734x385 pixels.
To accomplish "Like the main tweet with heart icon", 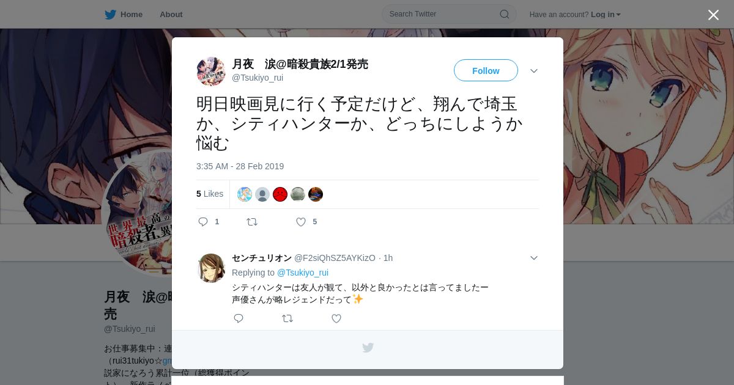I will coord(301,222).
